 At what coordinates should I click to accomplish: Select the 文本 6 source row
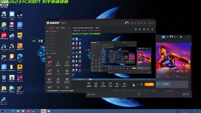[x=58, y=31]
